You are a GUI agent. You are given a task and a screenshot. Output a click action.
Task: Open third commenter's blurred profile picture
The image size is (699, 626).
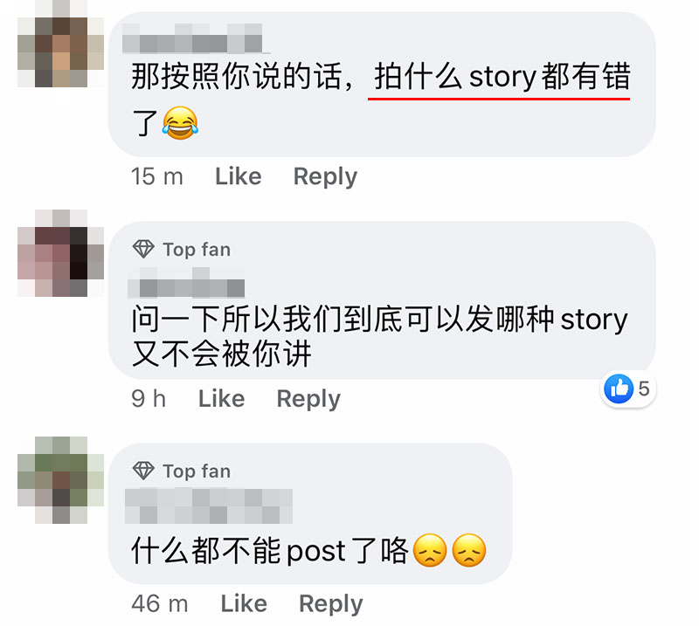pos(60,480)
